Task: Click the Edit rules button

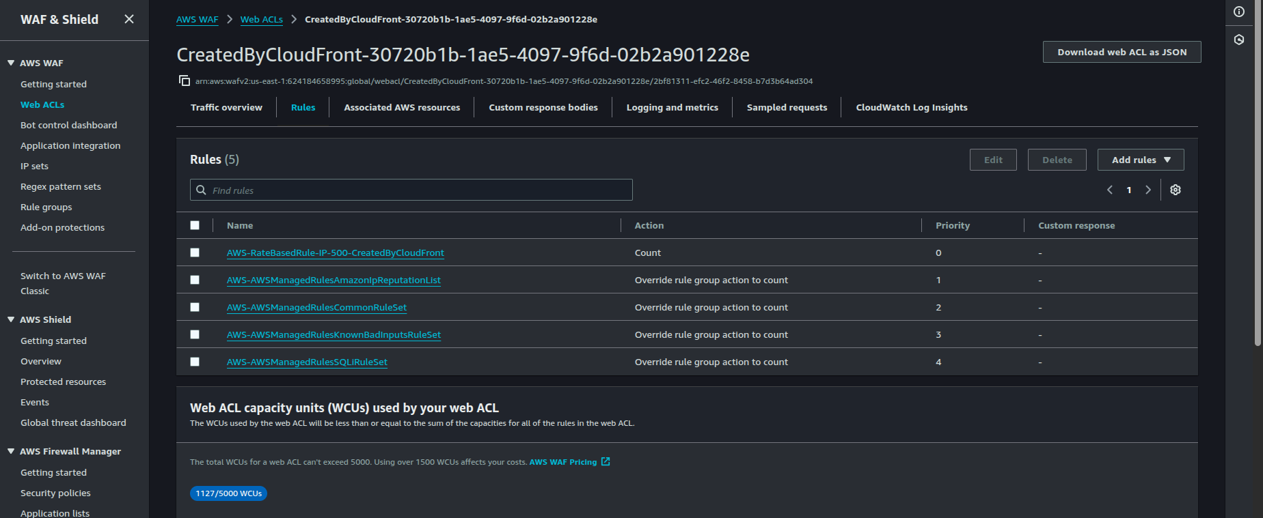Action: tap(993, 160)
